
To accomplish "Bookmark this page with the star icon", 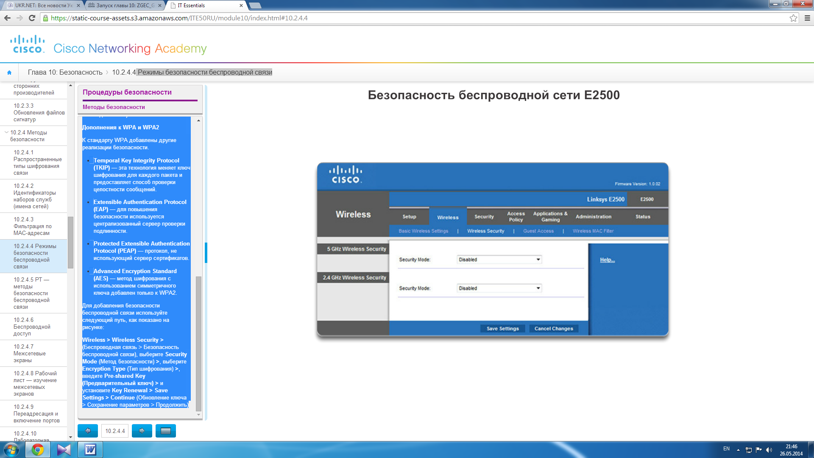I will point(793,18).
